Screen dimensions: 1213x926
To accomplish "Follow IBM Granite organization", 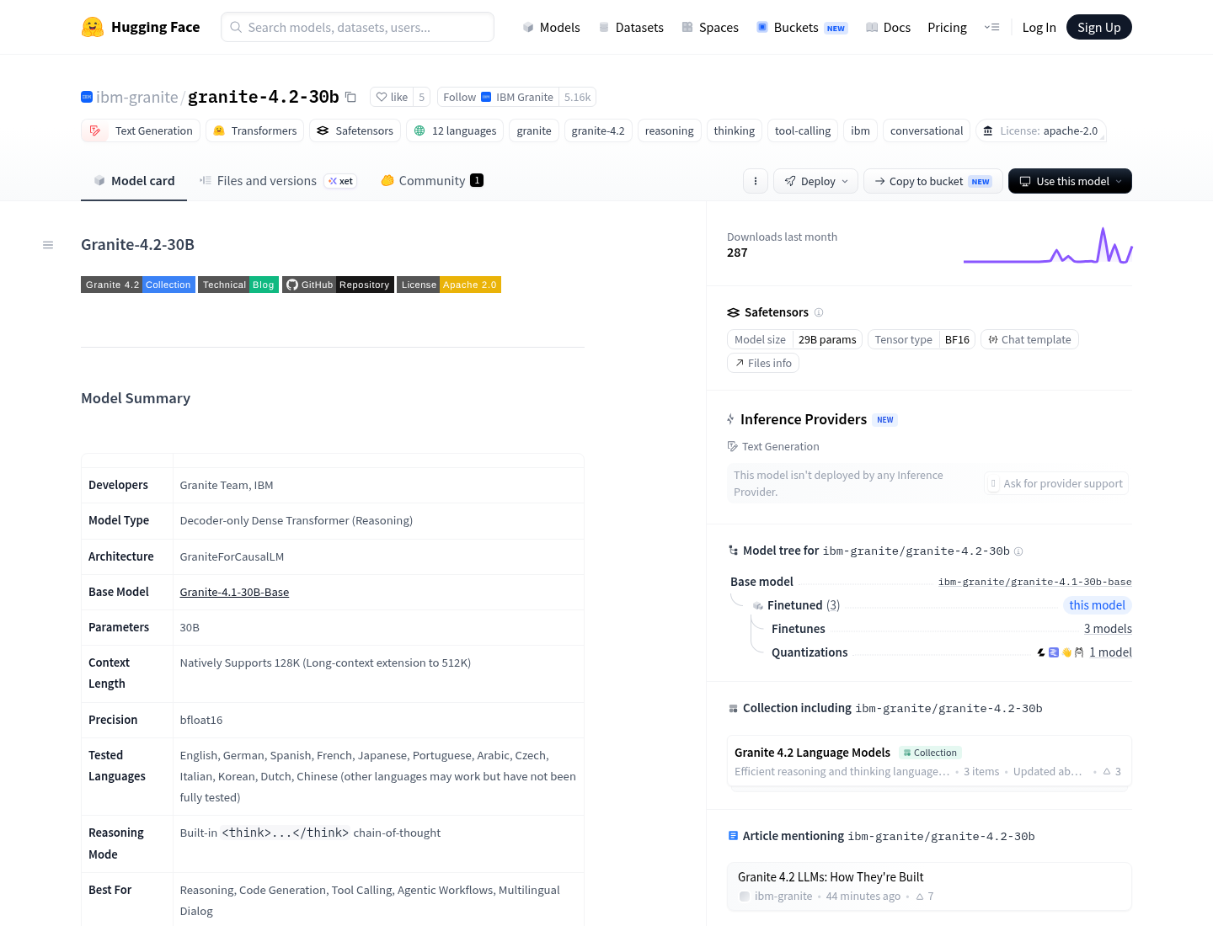I will coord(499,97).
